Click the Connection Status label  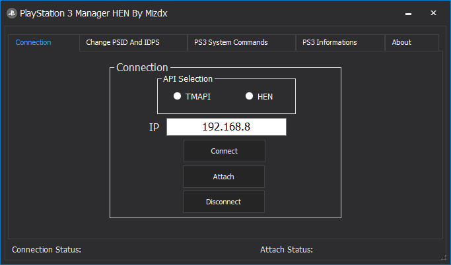(47, 250)
